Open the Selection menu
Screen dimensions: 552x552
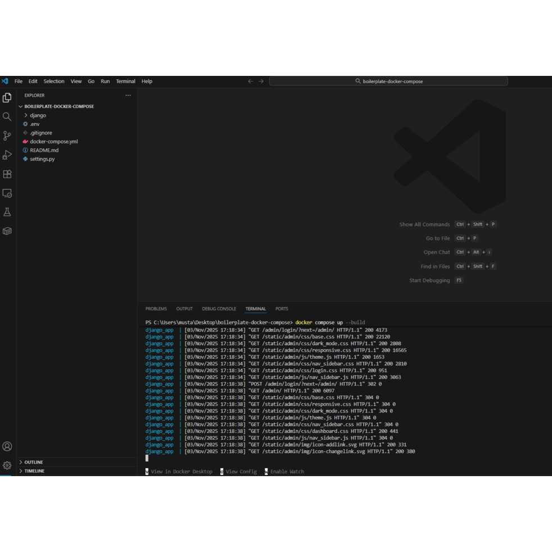coord(54,82)
